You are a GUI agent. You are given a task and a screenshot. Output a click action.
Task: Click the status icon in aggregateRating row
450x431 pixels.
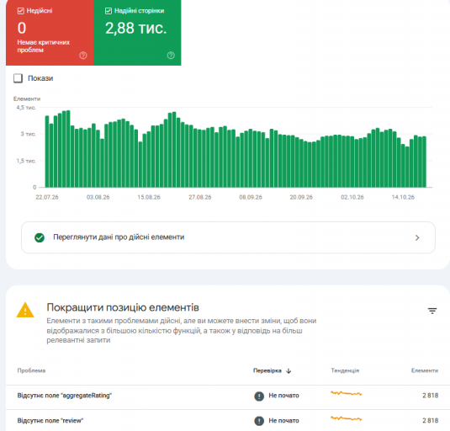259,396
